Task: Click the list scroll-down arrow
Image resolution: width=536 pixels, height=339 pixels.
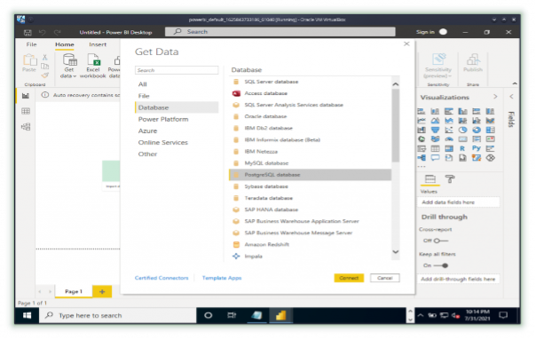Action: (x=396, y=252)
